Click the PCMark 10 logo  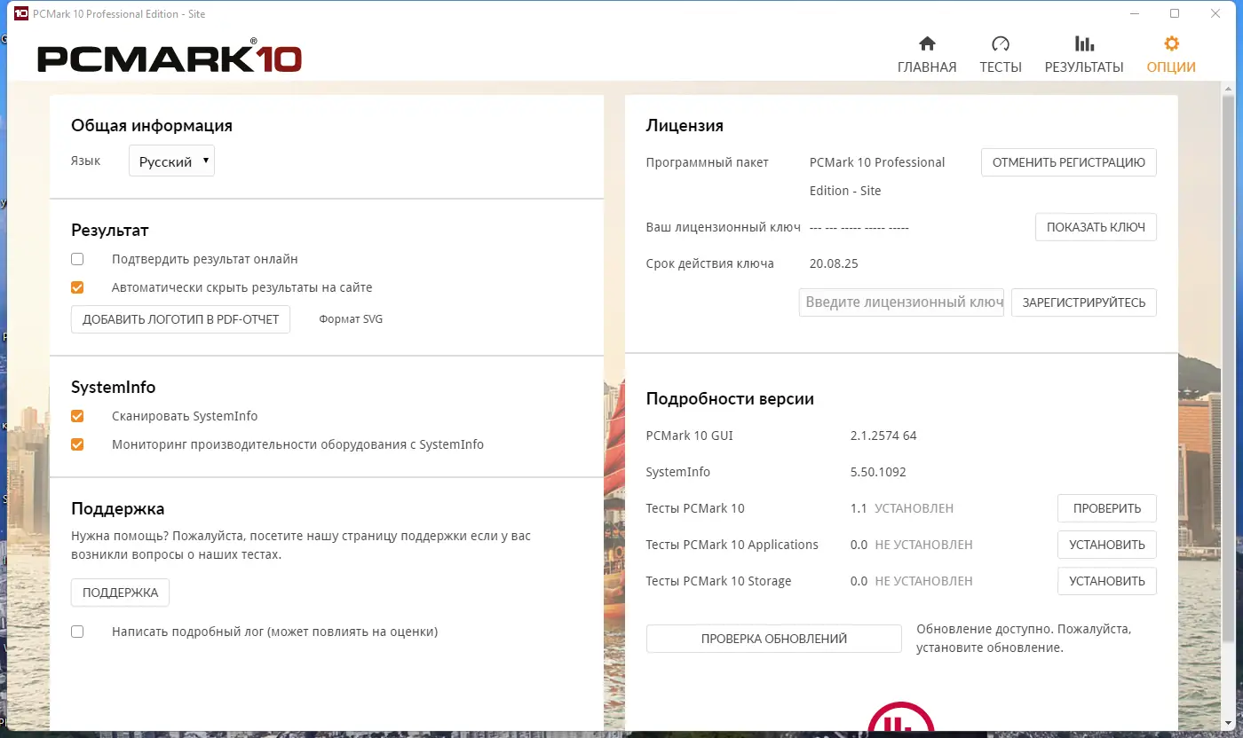[x=167, y=58]
